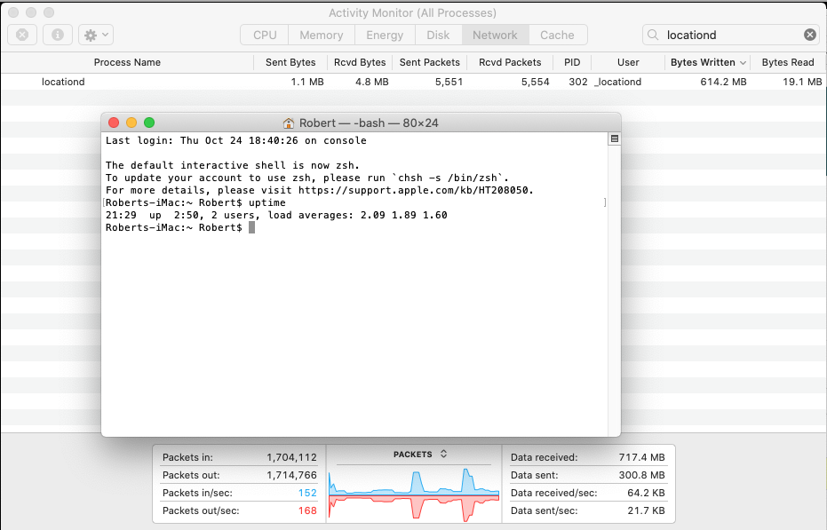The height and width of the screenshot is (530, 827).
Task: Switch to the CPU tab
Action: (265, 35)
